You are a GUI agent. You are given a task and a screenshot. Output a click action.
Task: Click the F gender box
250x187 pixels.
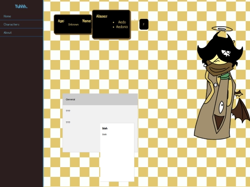coord(144,24)
